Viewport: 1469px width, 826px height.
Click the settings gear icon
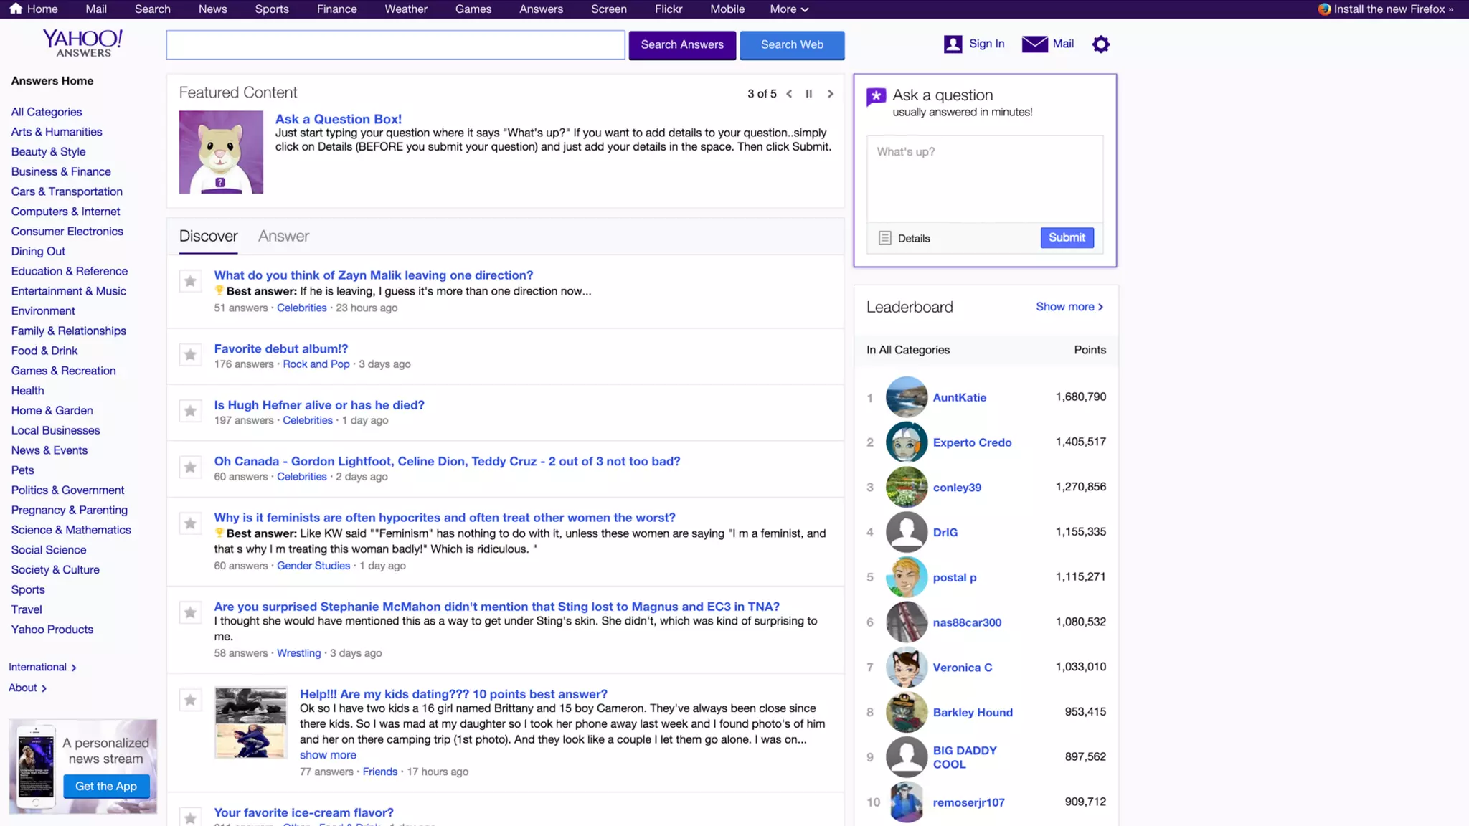pos(1100,44)
